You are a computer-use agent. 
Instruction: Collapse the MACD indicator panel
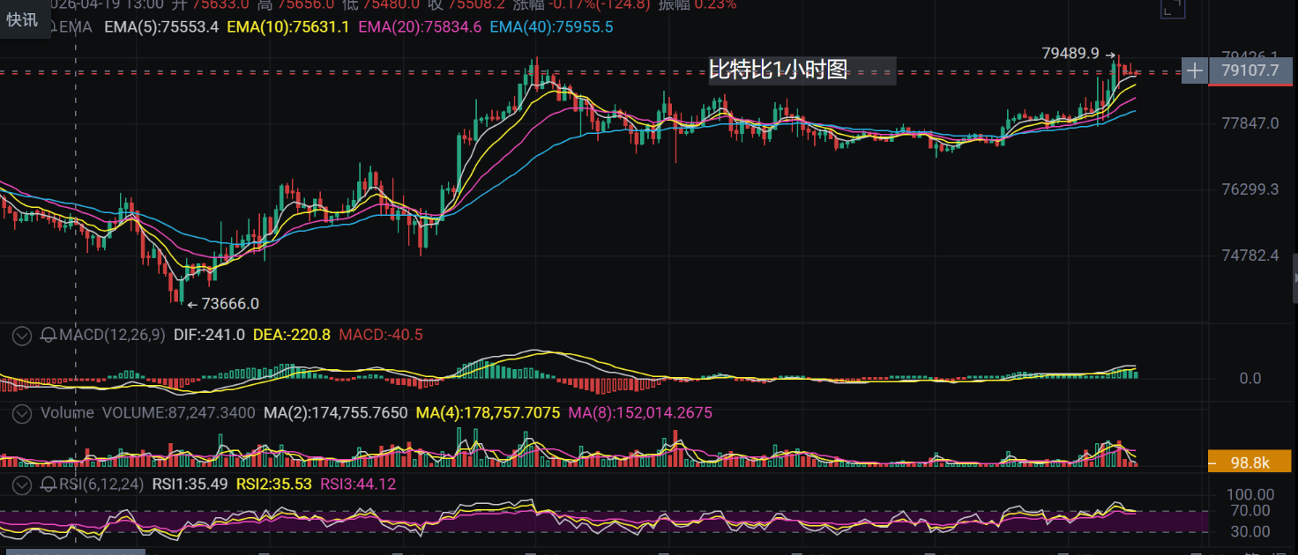[x=22, y=335]
